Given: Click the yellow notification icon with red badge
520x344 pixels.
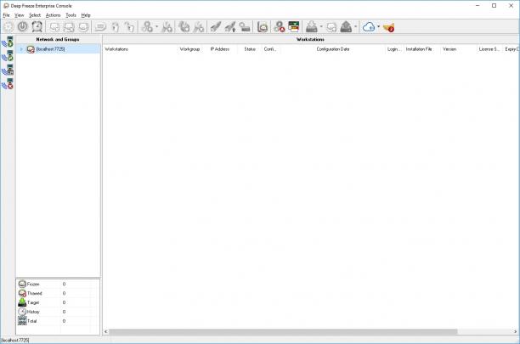Looking at the screenshot, I should [388, 28].
